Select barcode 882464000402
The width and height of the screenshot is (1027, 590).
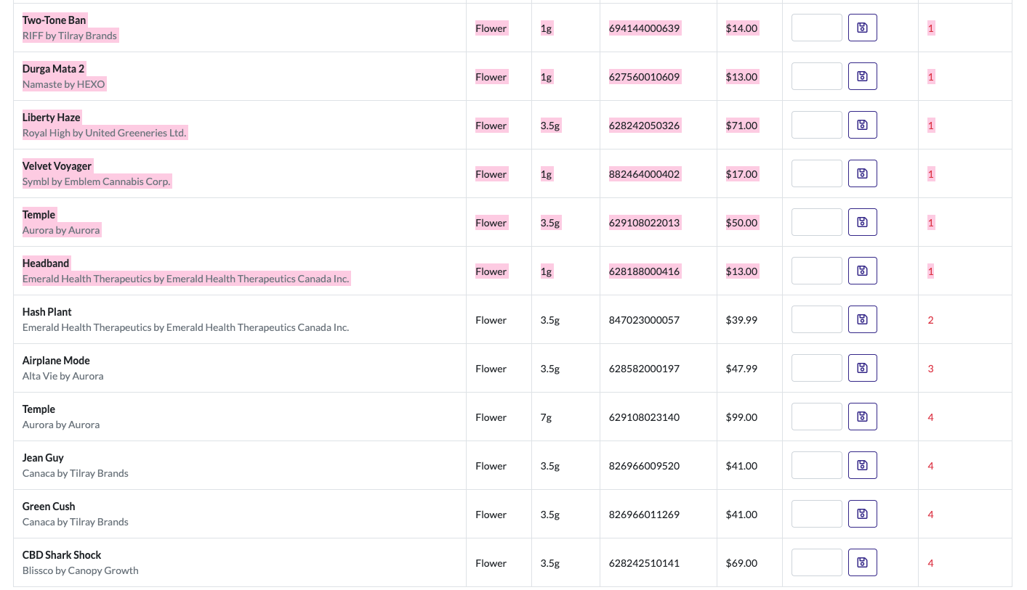pyautogui.click(x=645, y=174)
